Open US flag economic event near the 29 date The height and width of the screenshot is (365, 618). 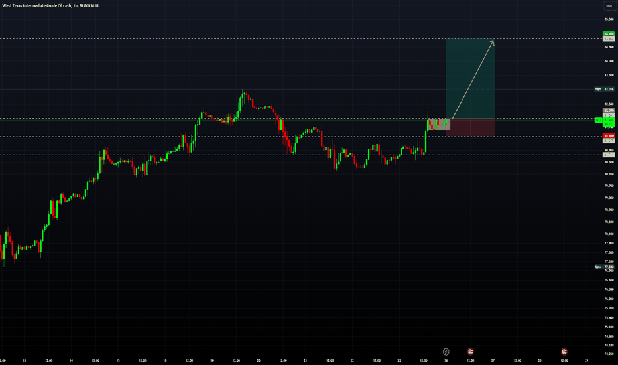coord(564,351)
